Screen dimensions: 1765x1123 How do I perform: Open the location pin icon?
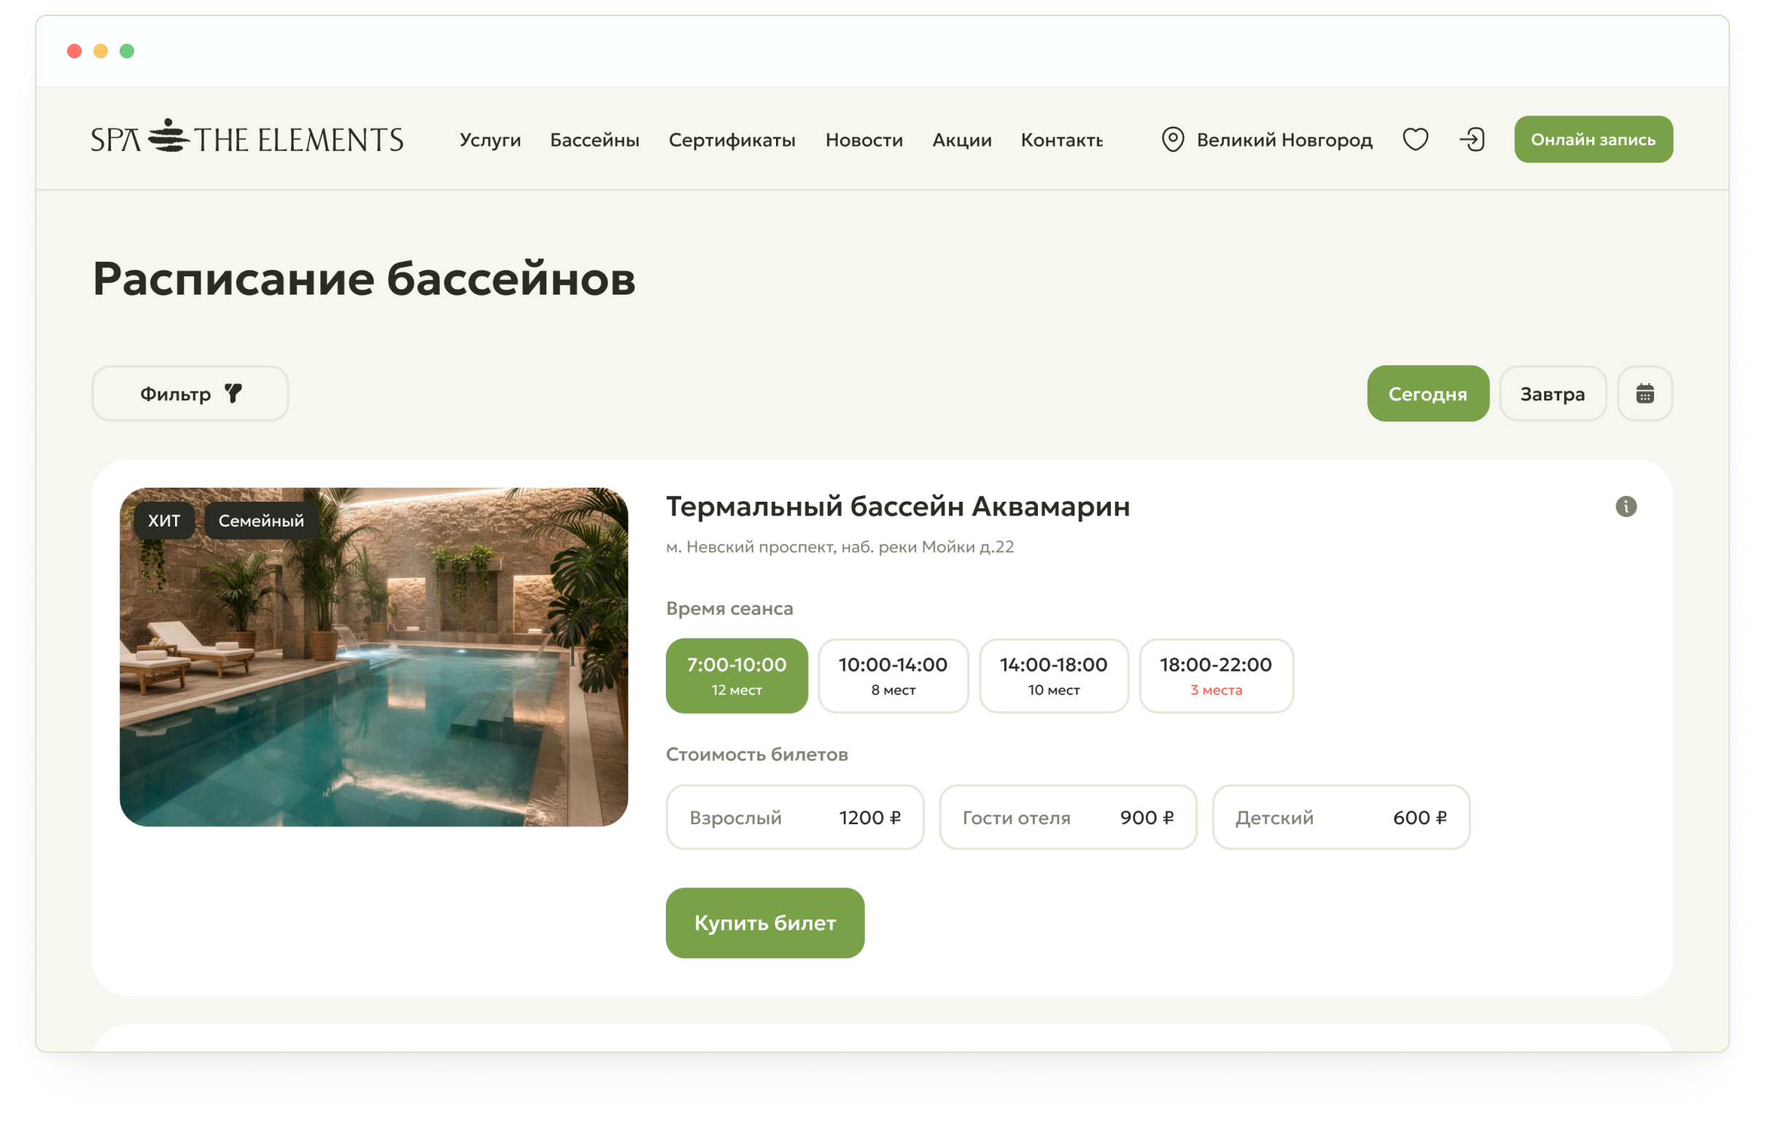tap(1173, 139)
